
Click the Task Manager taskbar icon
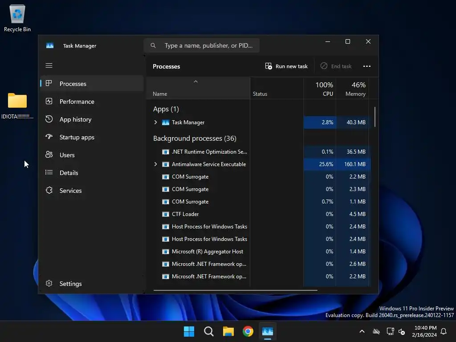pos(268,331)
